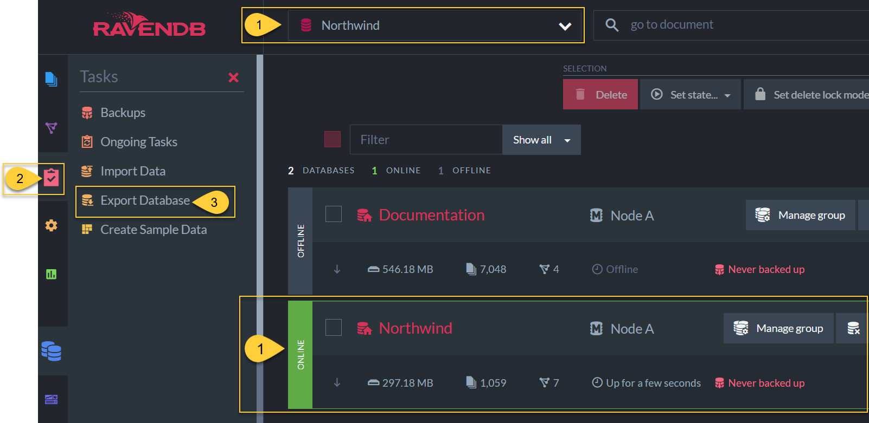Check the Northwind database checkbox
This screenshot has height=423, width=869.
coord(334,327)
